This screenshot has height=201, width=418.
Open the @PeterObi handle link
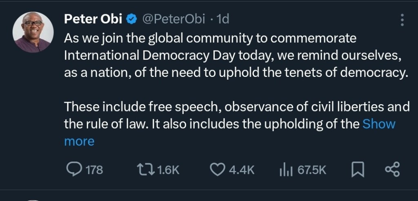point(173,19)
